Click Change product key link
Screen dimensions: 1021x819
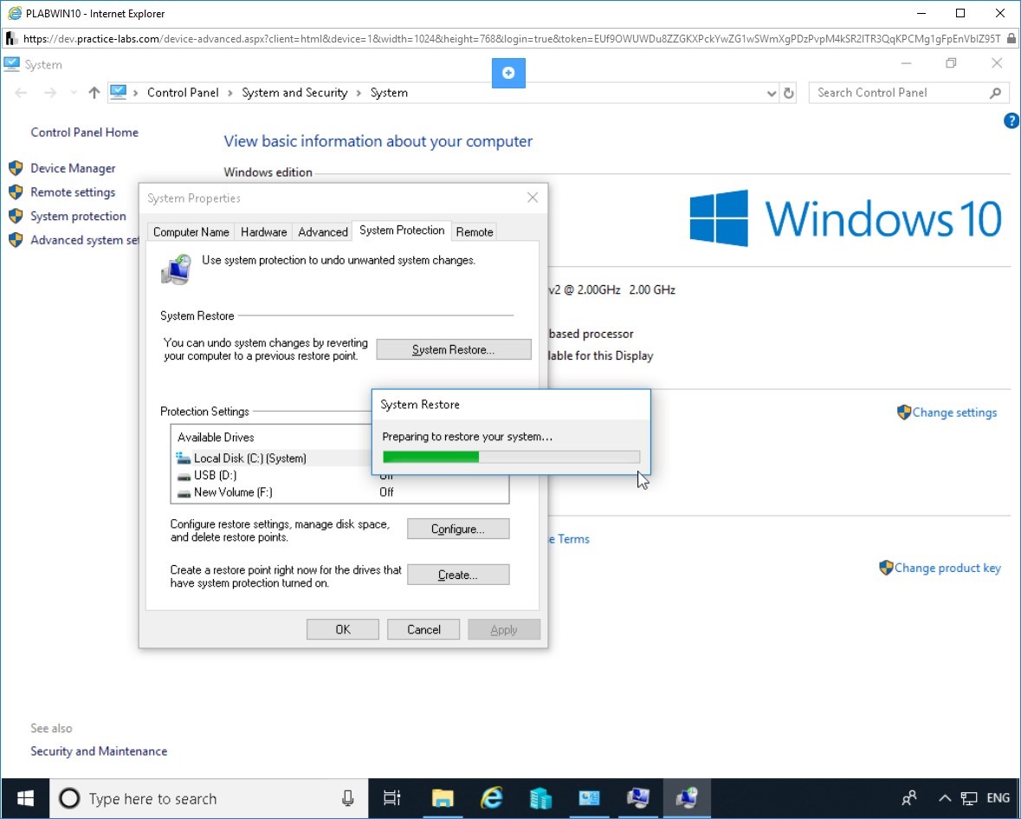coord(947,569)
